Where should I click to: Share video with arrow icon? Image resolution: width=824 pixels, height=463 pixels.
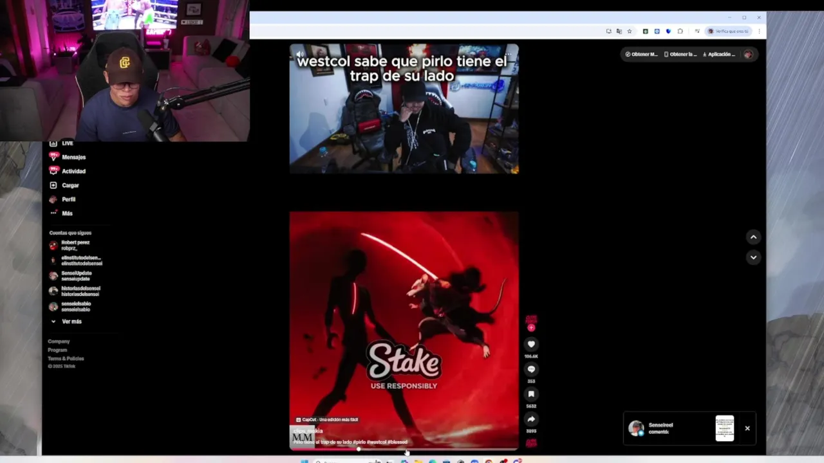531,419
